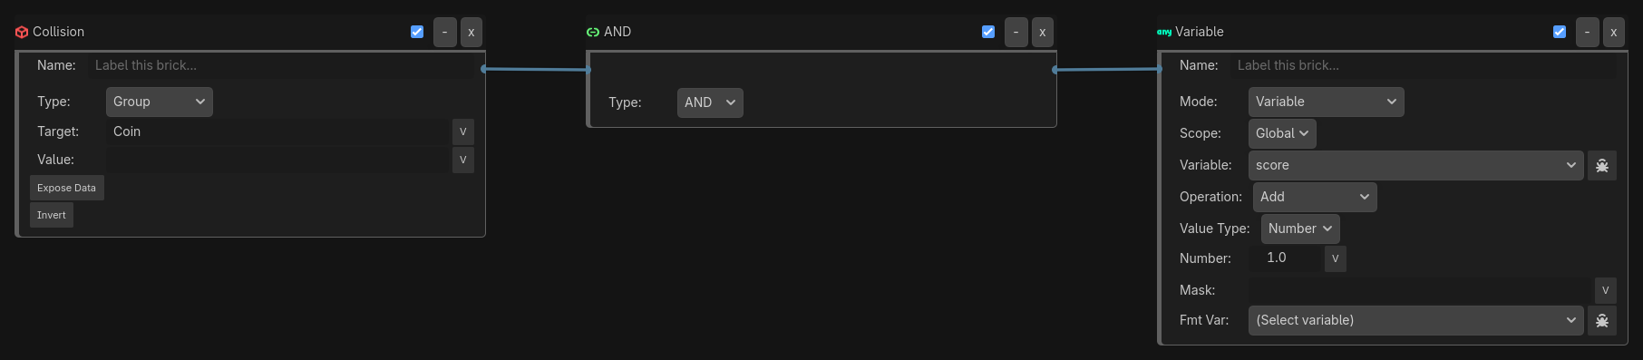Open the AND logic Type dropdown
This screenshot has height=360, width=1643.
[710, 103]
